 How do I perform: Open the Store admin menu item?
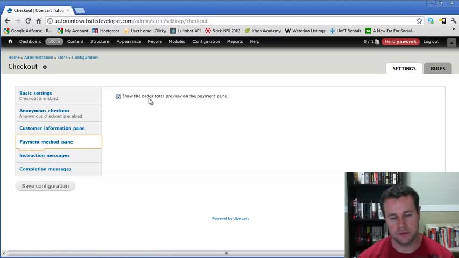[54, 41]
